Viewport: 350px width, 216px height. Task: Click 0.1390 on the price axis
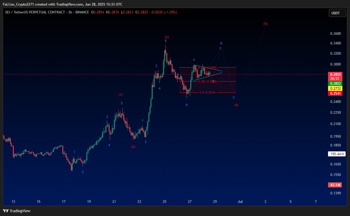(335, 193)
